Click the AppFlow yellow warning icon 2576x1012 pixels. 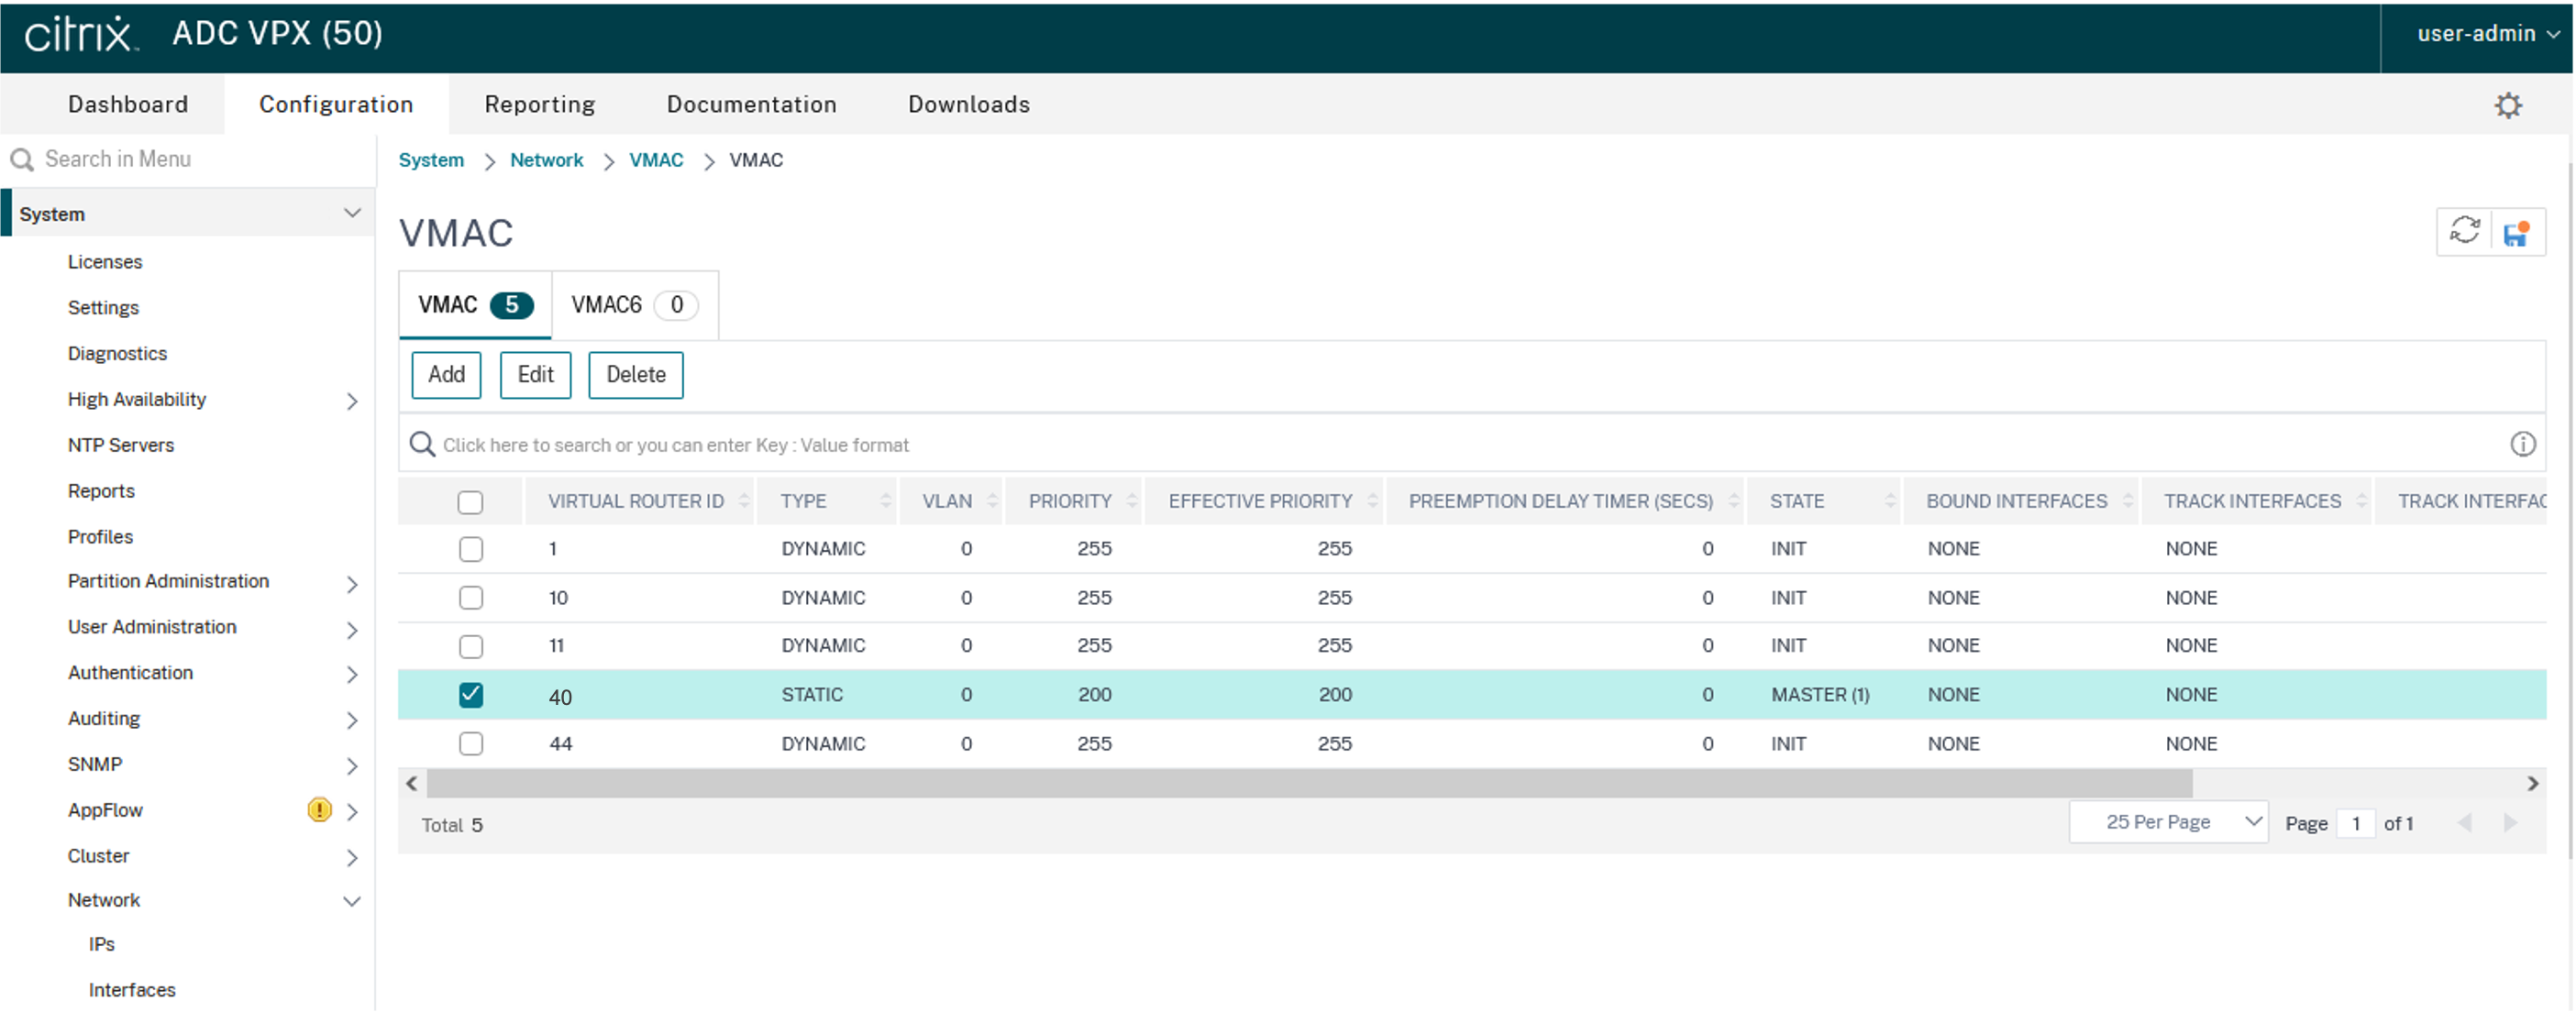click(x=318, y=809)
